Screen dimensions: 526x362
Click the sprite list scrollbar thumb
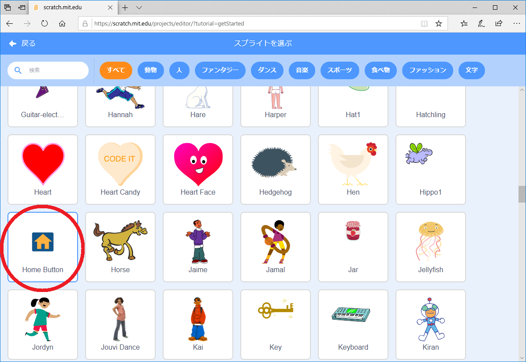coord(522,194)
